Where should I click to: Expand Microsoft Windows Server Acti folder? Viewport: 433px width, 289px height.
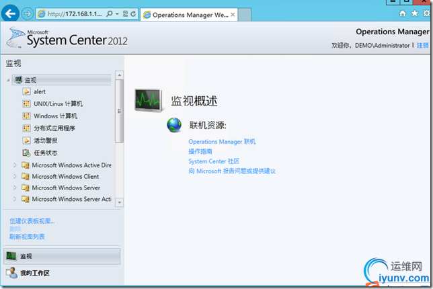[x=15, y=199]
